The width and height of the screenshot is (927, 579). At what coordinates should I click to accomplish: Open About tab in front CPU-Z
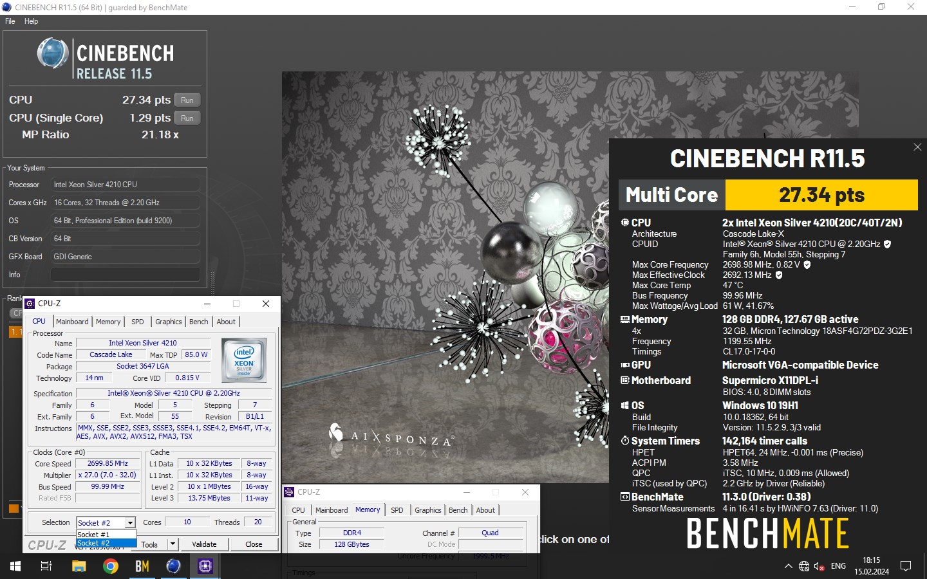[226, 322]
